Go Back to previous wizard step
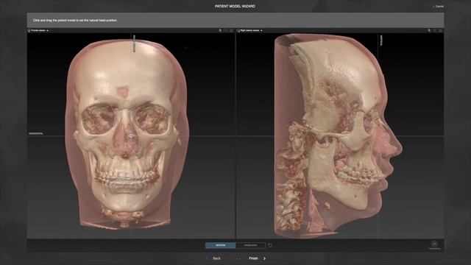471x265 pixels. click(216, 258)
